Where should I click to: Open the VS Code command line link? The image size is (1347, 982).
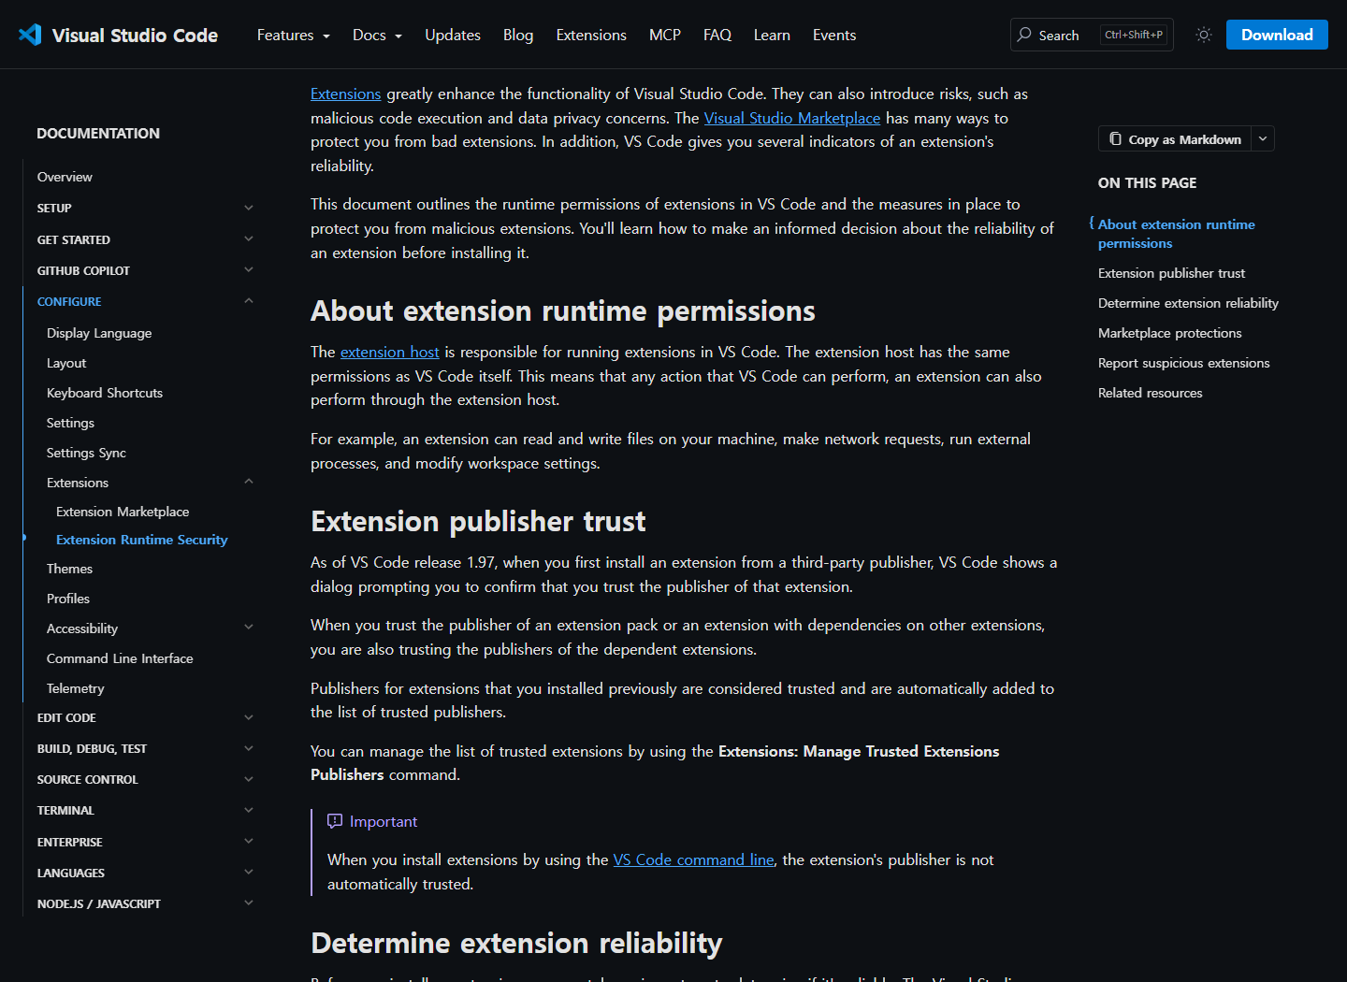694,859
